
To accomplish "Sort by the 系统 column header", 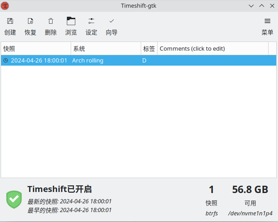I will point(106,49).
